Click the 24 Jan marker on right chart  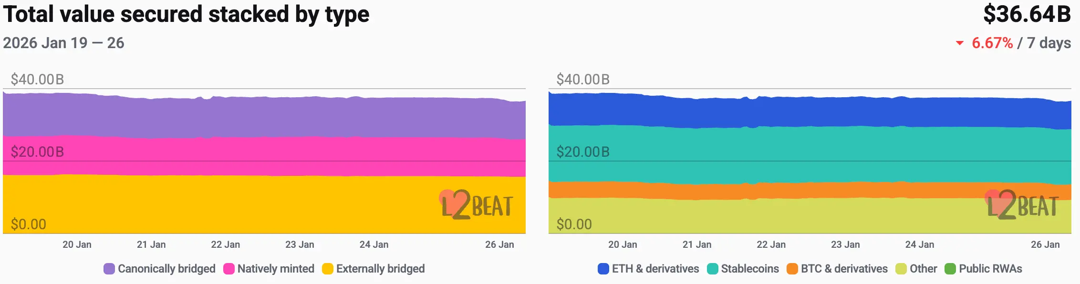[919, 244]
